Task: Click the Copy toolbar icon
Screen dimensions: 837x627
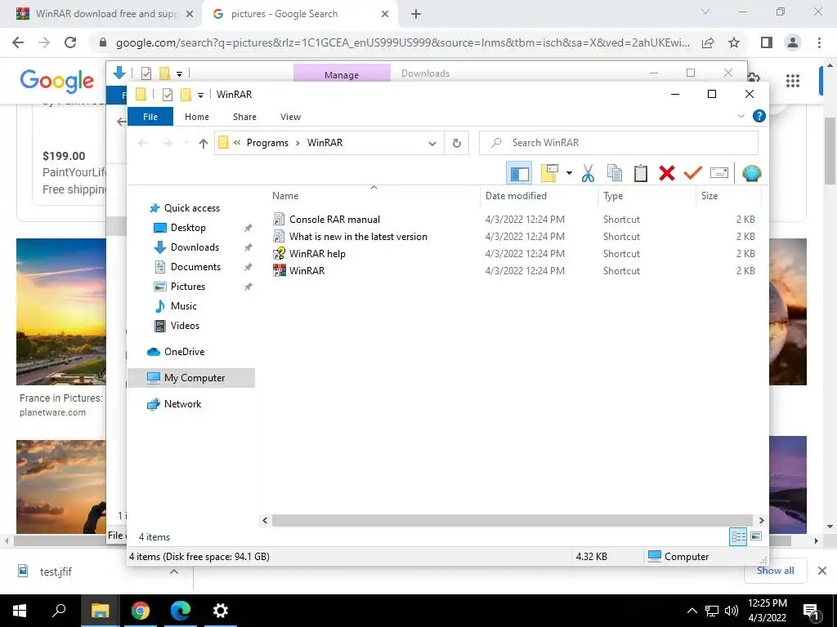Action: (615, 173)
